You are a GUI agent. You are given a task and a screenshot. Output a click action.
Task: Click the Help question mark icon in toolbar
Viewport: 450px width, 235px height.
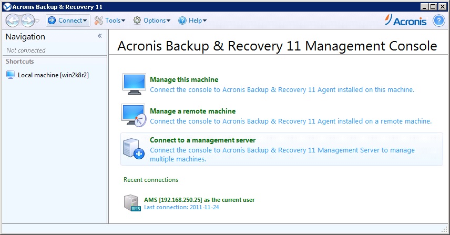coord(182,21)
